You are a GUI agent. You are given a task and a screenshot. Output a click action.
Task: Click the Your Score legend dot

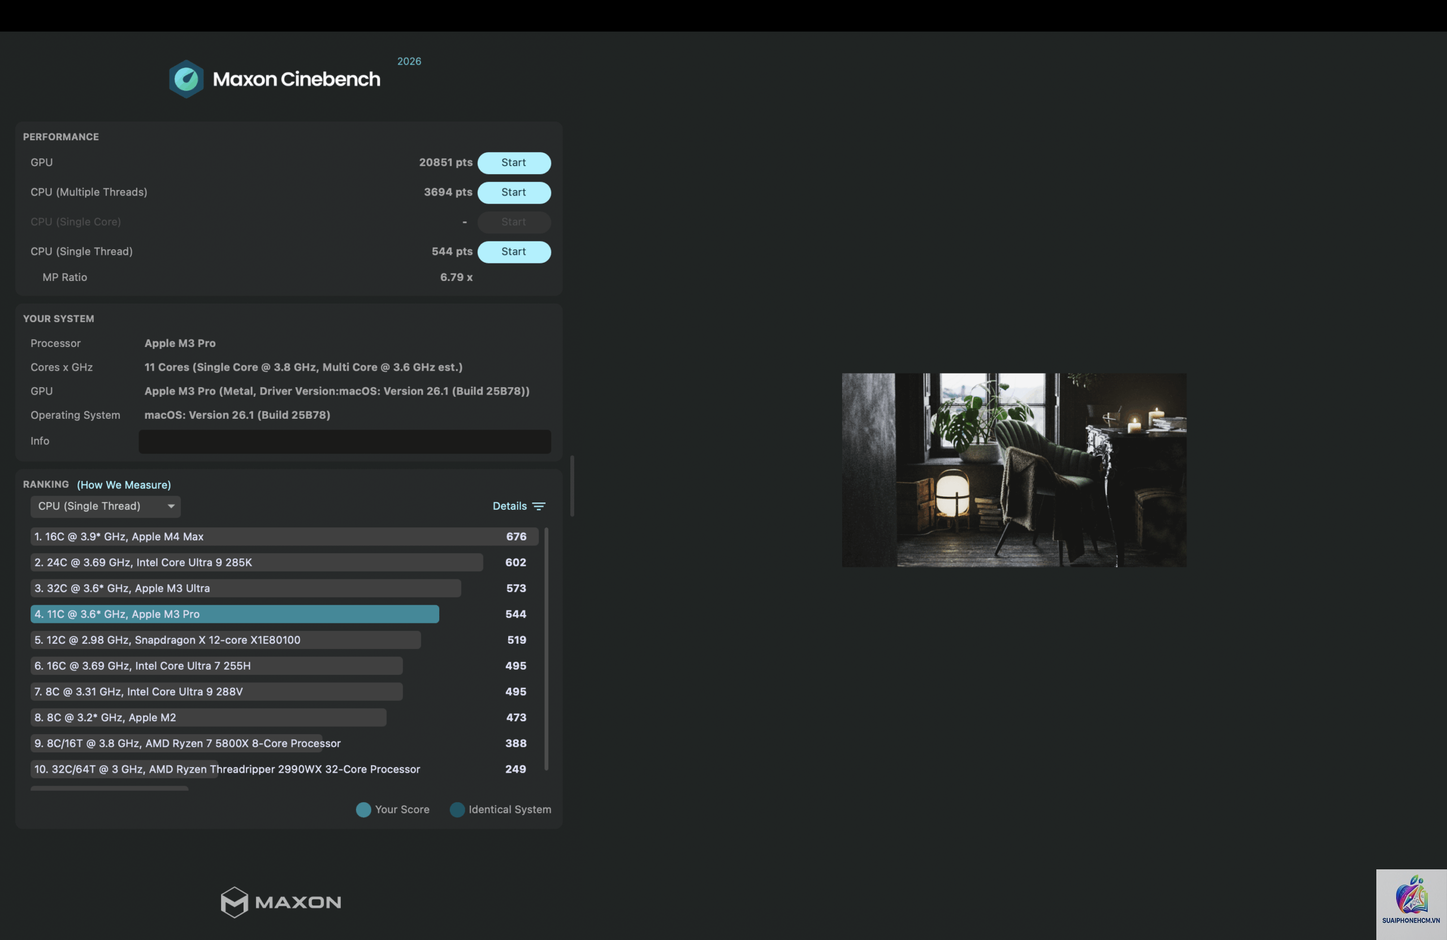tap(363, 810)
